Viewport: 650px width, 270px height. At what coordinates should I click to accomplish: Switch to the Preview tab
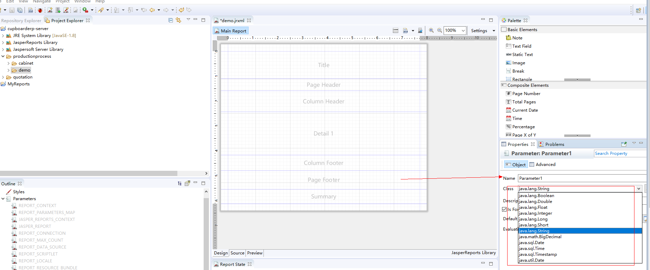pyautogui.click(x=255, y=253)
